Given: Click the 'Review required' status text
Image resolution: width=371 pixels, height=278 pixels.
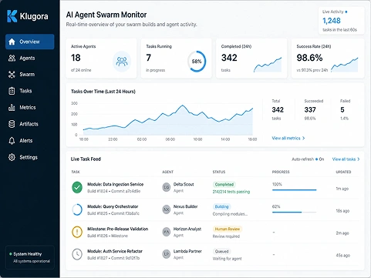Looking at the screenshot, I should tap(226, 236).
